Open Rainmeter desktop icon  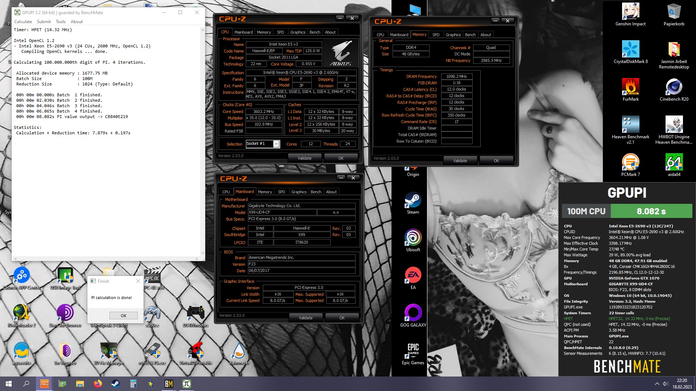pos(239,353)
